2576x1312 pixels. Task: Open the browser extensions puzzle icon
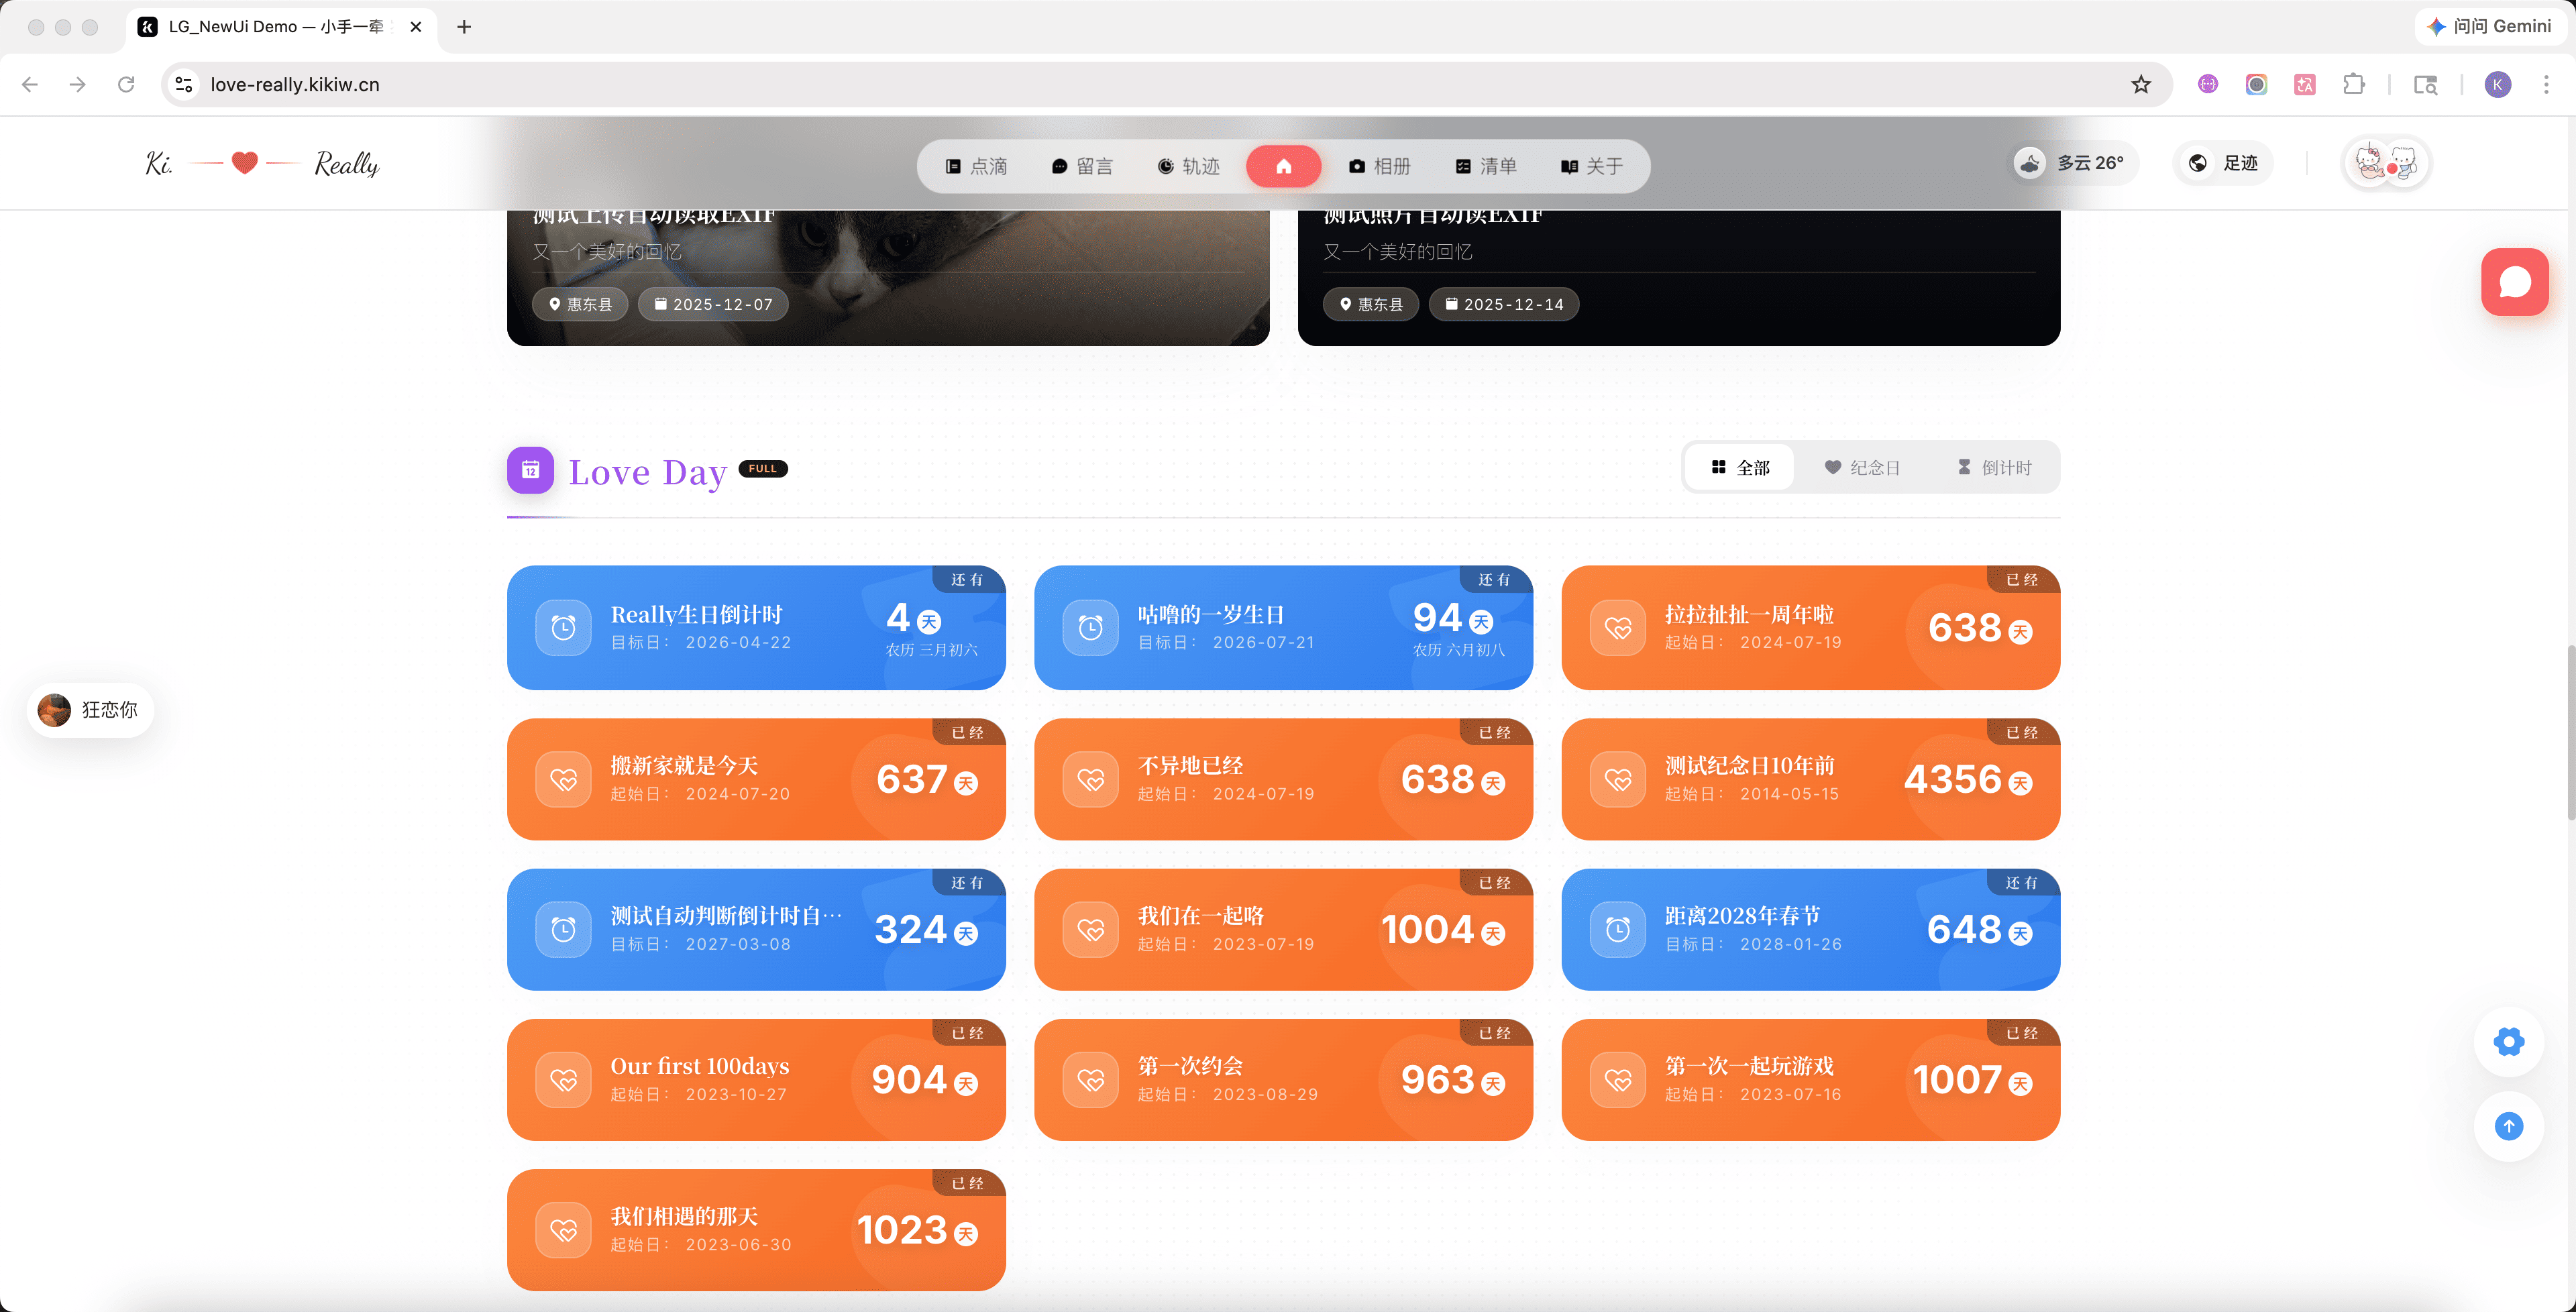[x=2354, y=85]
